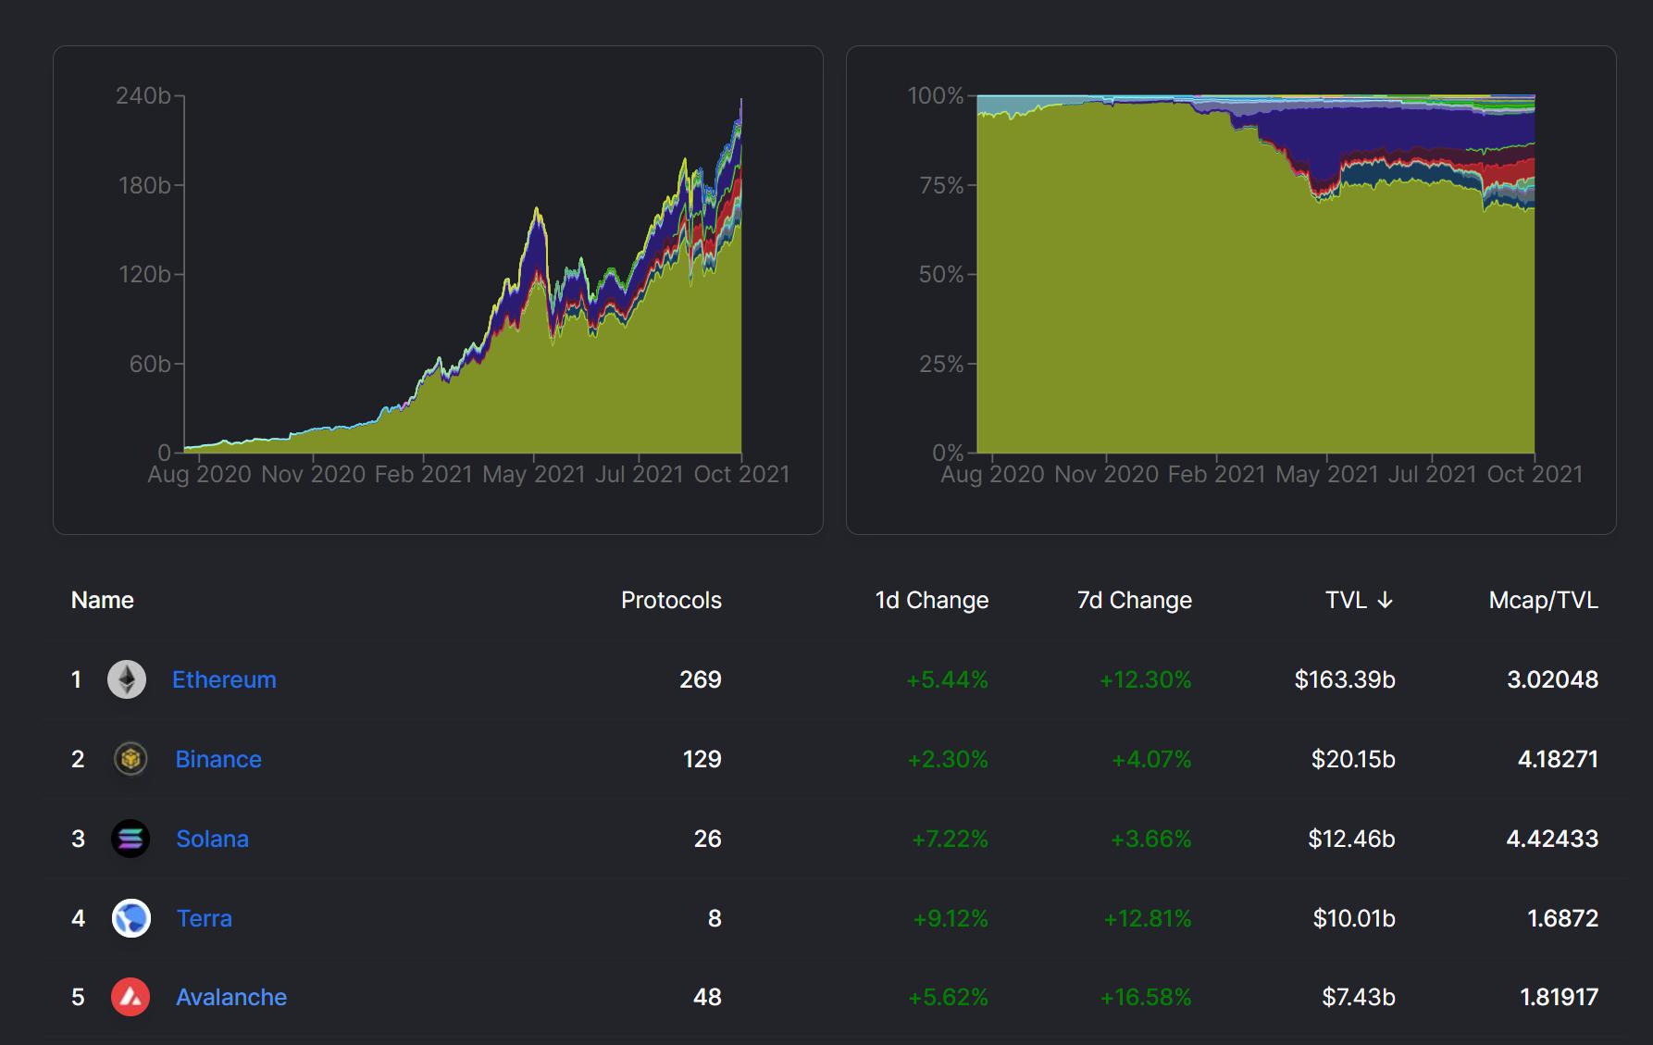Open the Solana chain link
1653x1045 pixels.
212,839
